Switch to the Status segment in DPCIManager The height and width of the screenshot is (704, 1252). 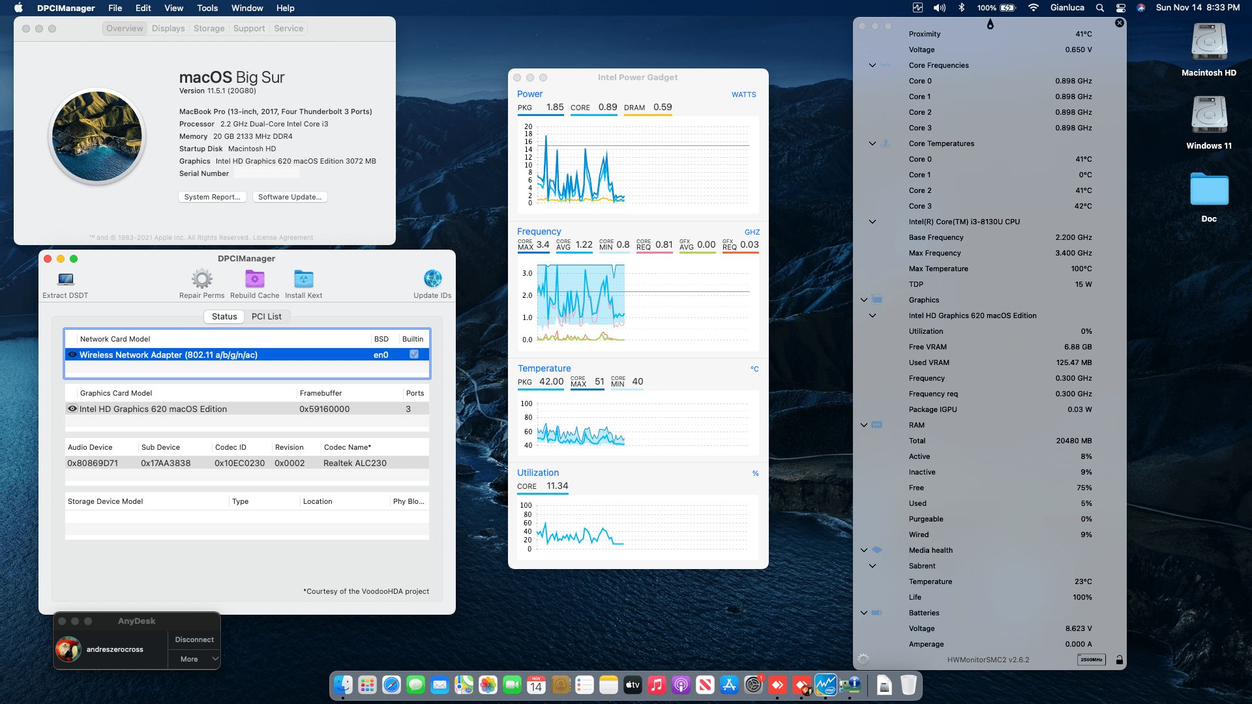point(224,316)
